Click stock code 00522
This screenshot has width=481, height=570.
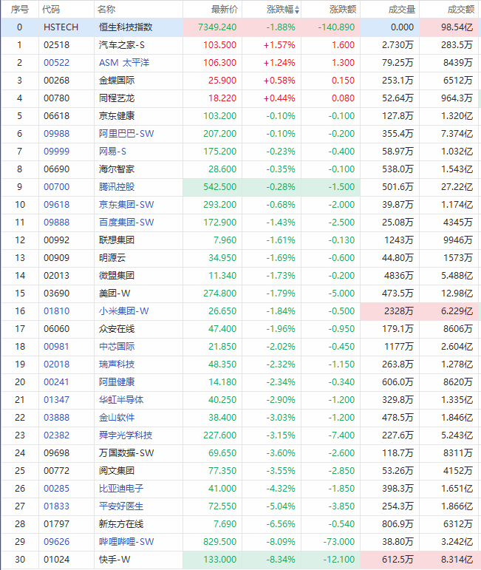[x=56, y=63]
